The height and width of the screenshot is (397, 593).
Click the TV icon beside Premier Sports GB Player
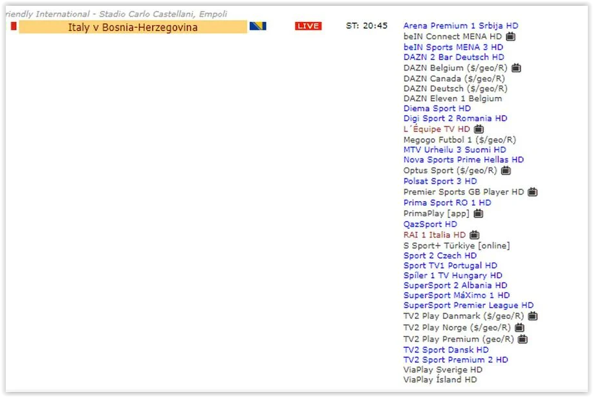pos(532,192)
